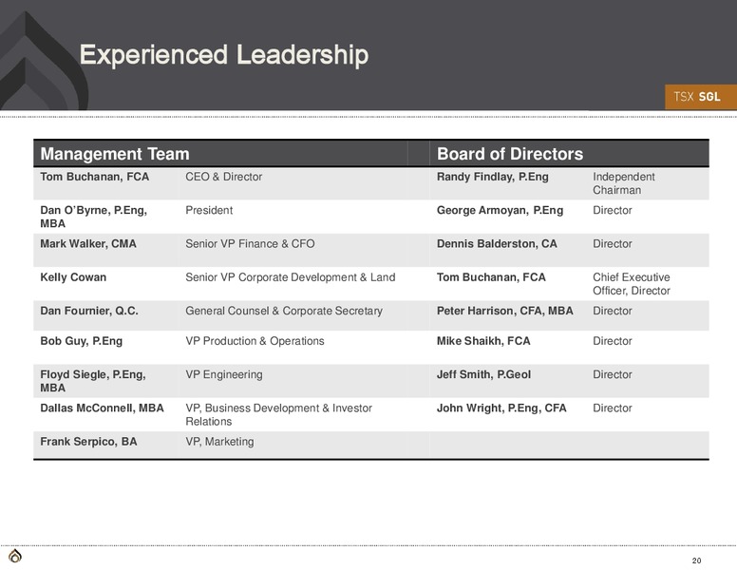737x570 pixels.
Task: Click Dallas McConnell, MBA name
Action: pos(102,408)
